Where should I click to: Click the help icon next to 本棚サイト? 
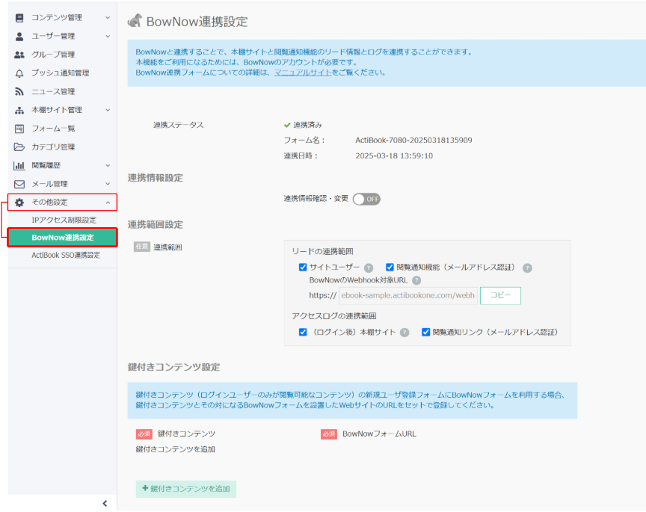405,333
